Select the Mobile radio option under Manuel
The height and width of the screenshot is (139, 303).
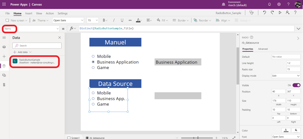pos(93,56)
